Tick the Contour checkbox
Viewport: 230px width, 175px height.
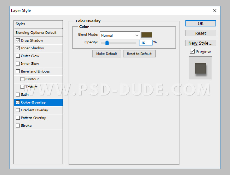22,79
